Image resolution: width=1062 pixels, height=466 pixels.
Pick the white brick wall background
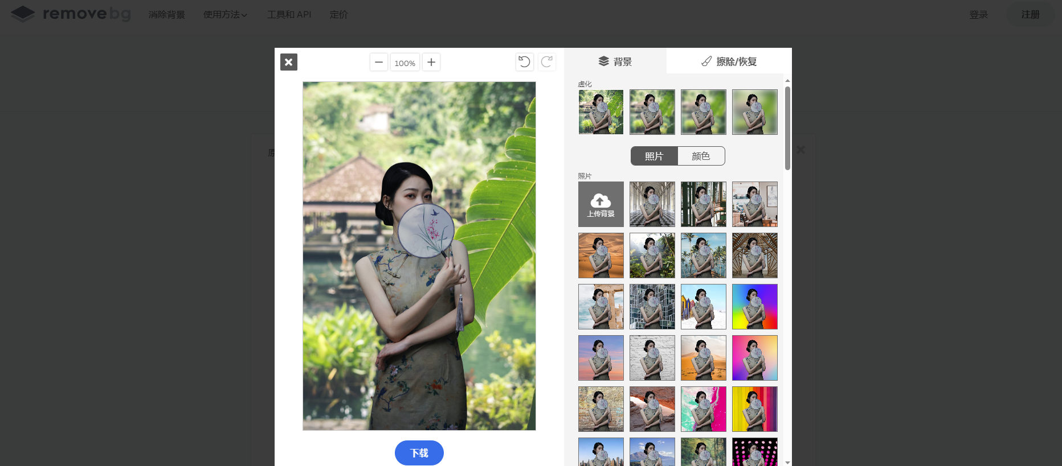(x=652, y=358)
